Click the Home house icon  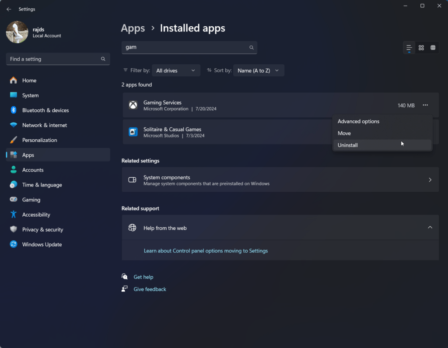click(14, 81)
